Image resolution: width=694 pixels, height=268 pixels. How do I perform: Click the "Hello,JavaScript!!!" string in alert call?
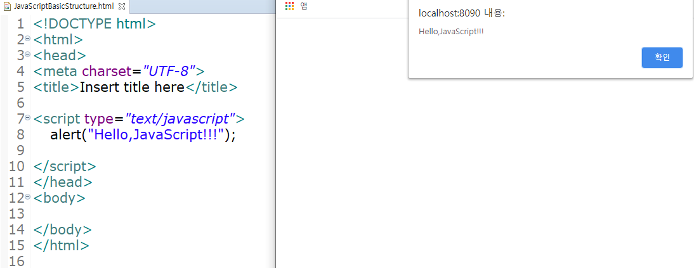[x=156, y=134]
